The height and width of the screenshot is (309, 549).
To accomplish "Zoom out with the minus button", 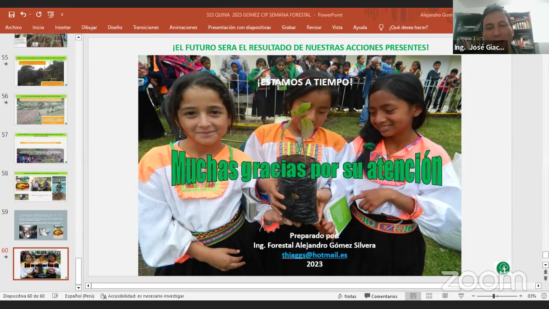I will click(473, 296).
